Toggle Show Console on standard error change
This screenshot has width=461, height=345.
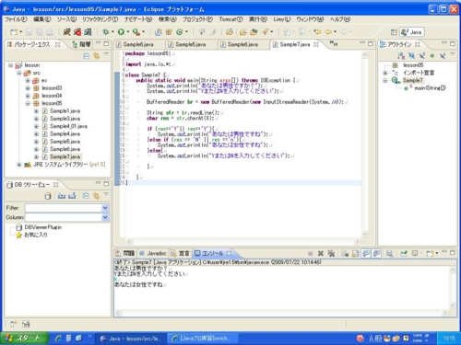(376, 253)
